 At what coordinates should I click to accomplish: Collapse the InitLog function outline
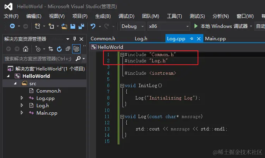pyautogui.click(x=122, y=86)
